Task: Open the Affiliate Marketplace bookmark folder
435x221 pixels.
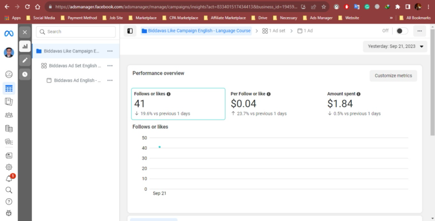Action: pos(225,18)
